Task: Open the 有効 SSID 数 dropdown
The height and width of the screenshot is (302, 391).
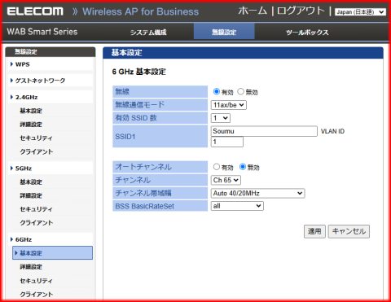Action: point(221,118)
